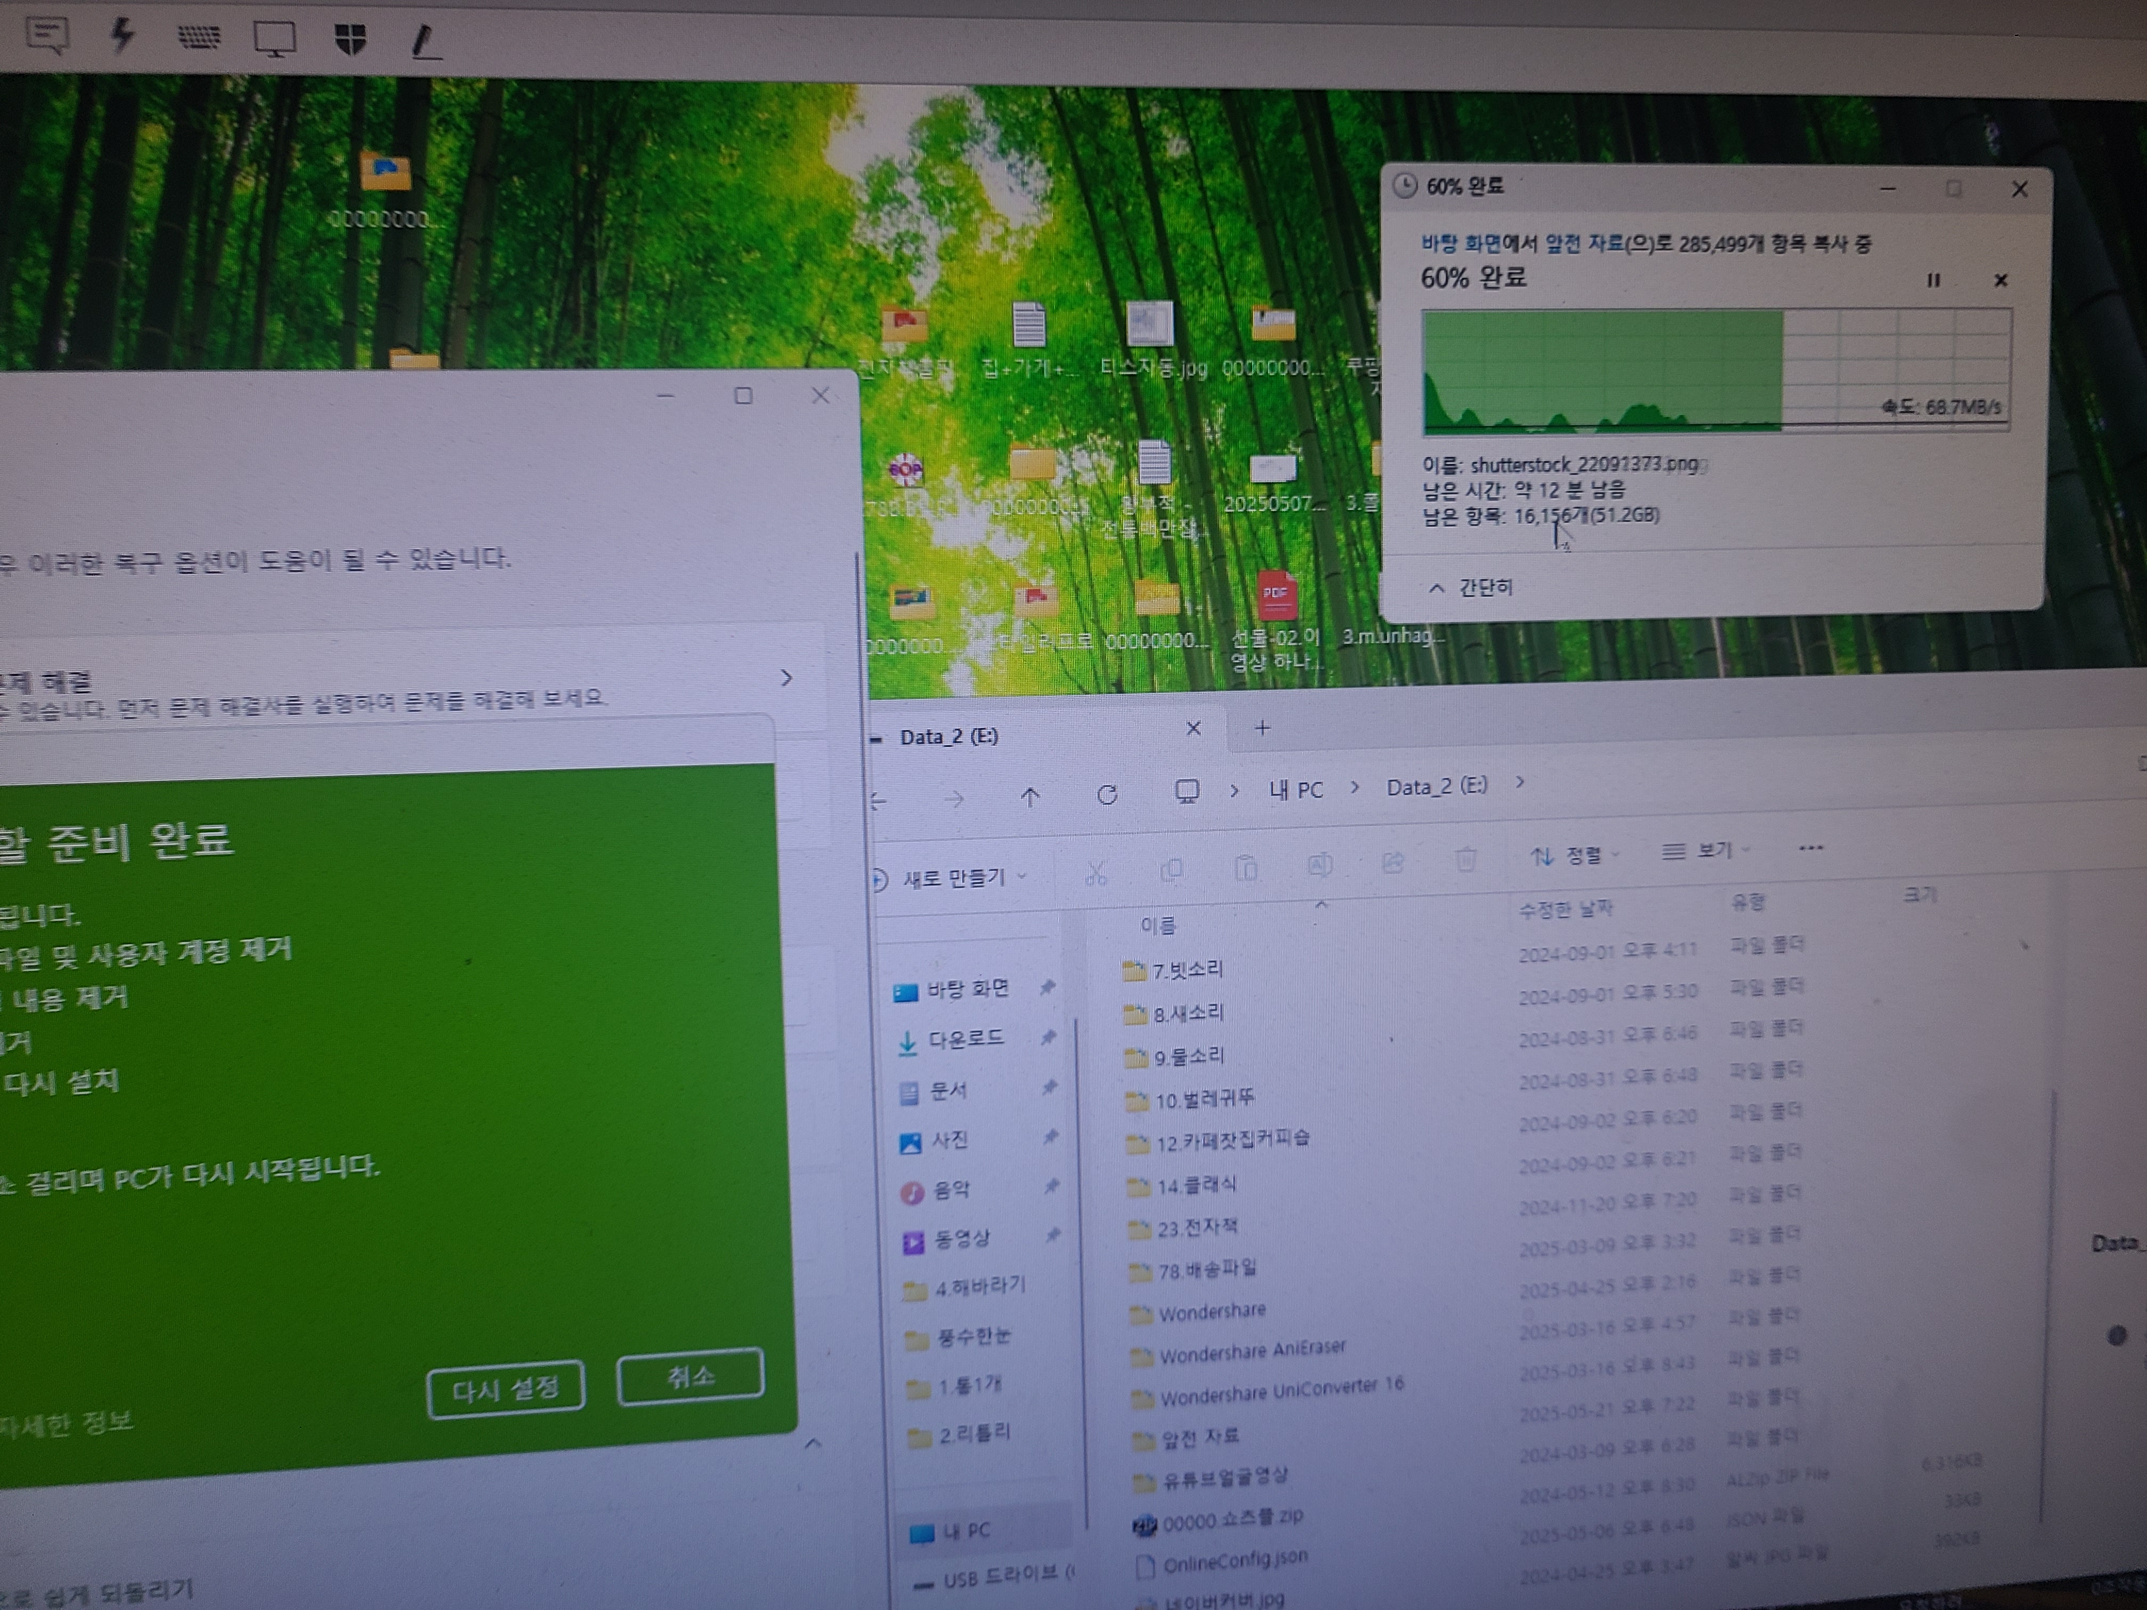Click the shield icon in top toolbar
The image size is (2147, 1610).
tap(350, 39)
